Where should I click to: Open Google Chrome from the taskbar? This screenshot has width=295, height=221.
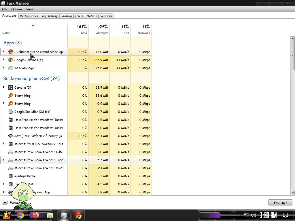pyautogui.click(x=20, y=215)
